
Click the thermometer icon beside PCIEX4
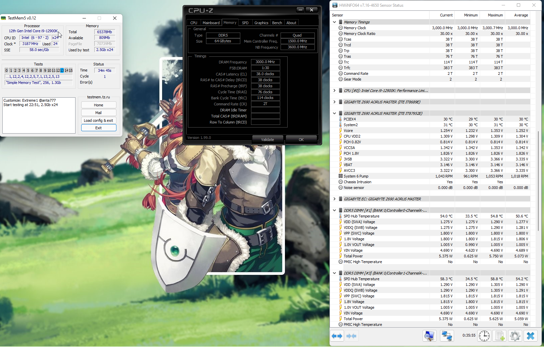click(x=341, y=119)
